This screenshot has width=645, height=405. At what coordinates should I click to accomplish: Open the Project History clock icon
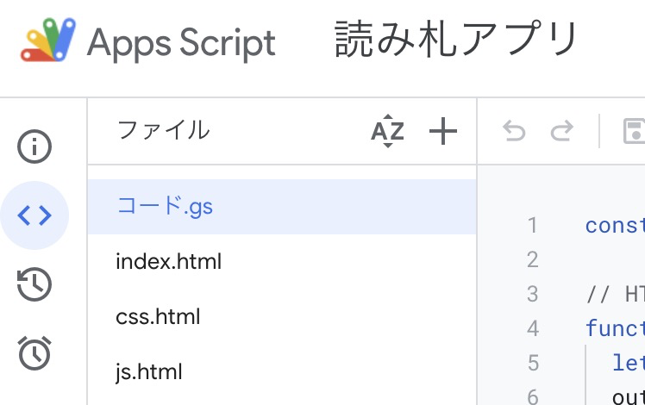pyautogui.click(x=34, y=284)
